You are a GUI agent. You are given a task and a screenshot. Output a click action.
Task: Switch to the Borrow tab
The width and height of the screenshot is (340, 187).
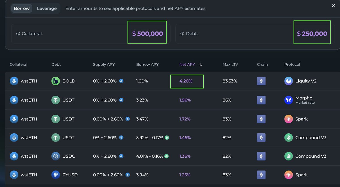click(22, 8)
